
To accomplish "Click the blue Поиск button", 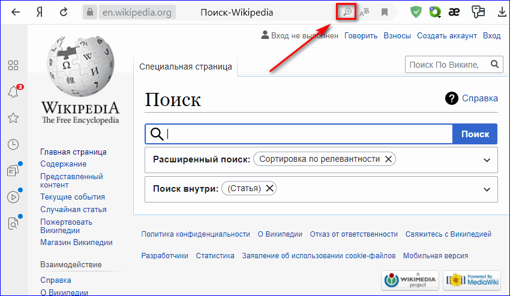I will [x=475, y=134].
